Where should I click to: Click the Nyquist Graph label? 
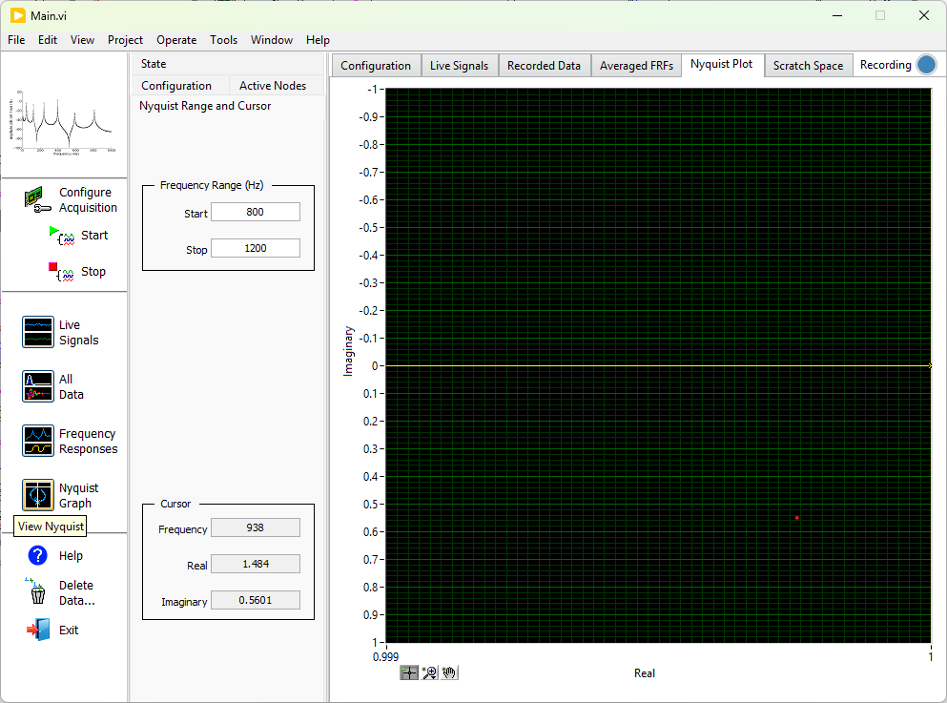click(x=79, y=495)
